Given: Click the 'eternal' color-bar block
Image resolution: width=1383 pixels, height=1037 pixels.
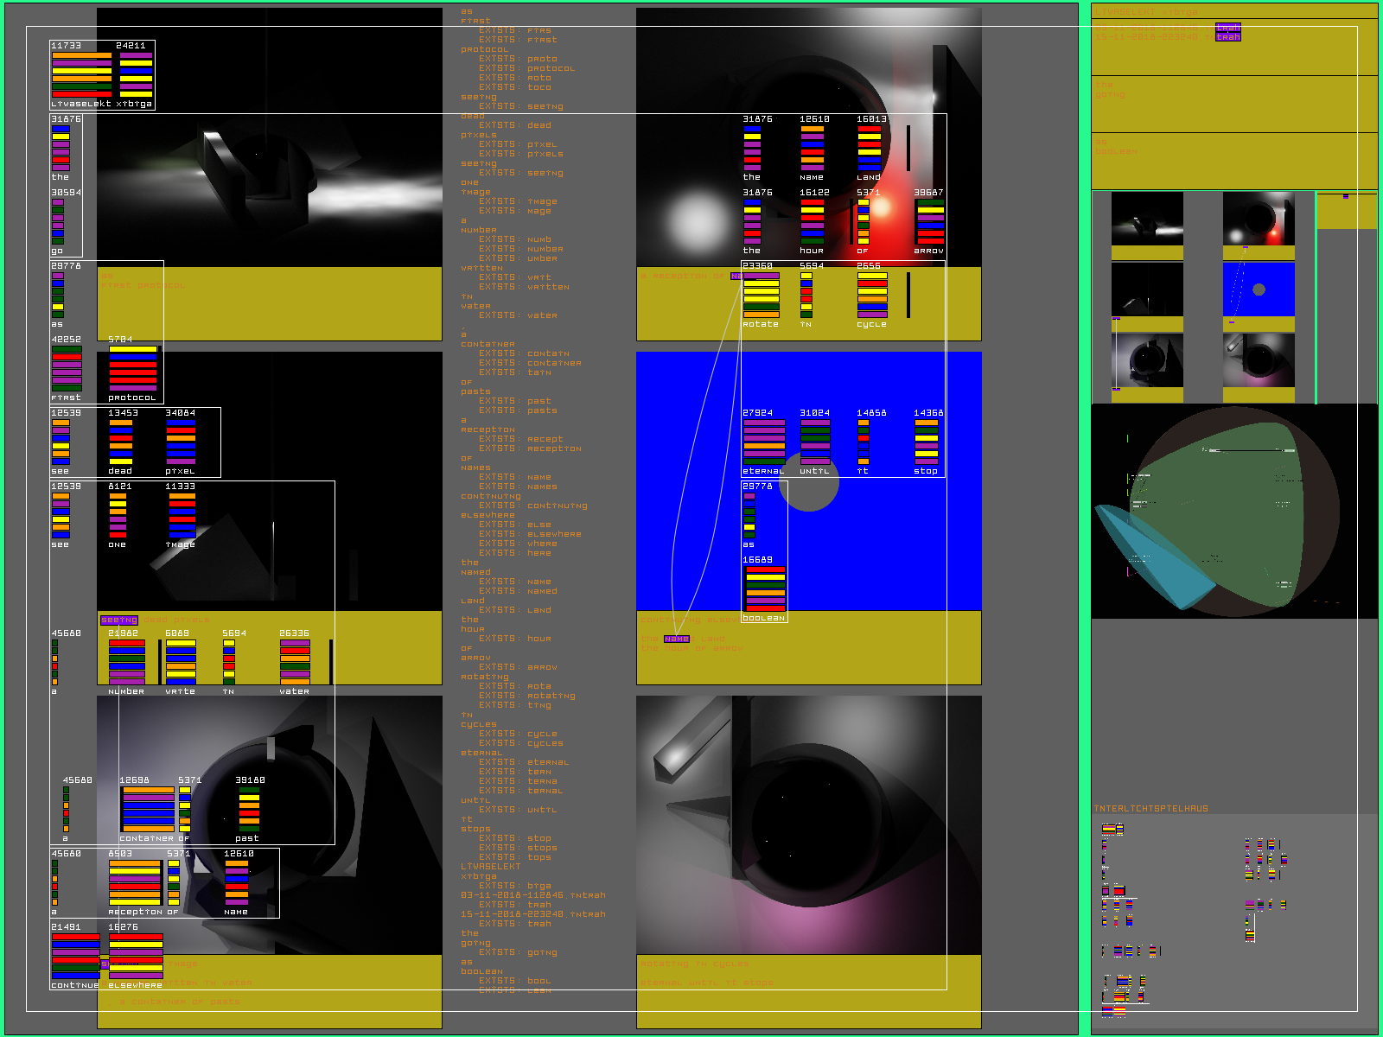Looking at the screenshot, I should (764, 442).
